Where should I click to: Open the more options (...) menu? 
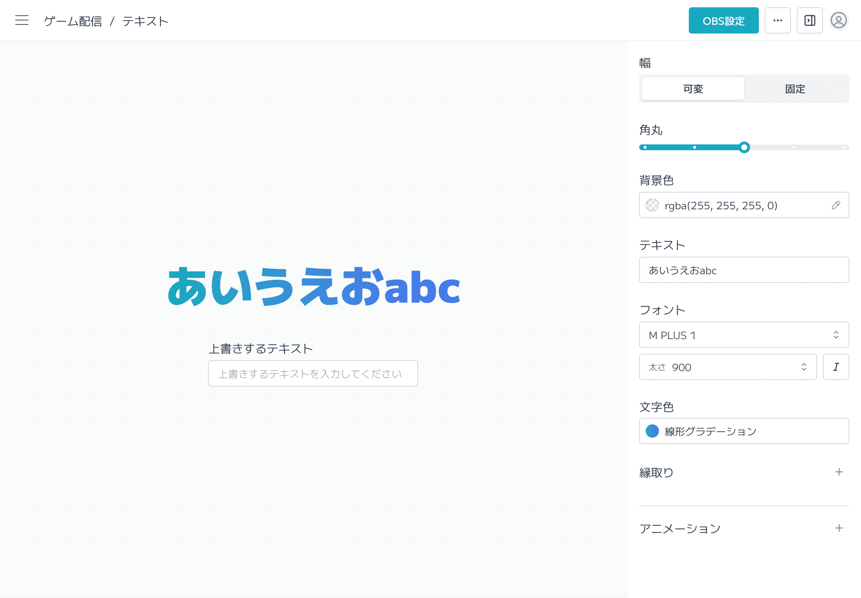click(x=777, y=21)
